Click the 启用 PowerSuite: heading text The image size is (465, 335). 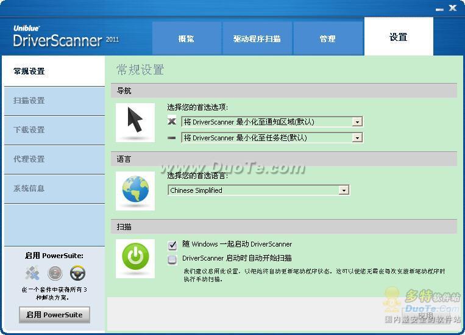pyautogui.click(x=54, y=256)
